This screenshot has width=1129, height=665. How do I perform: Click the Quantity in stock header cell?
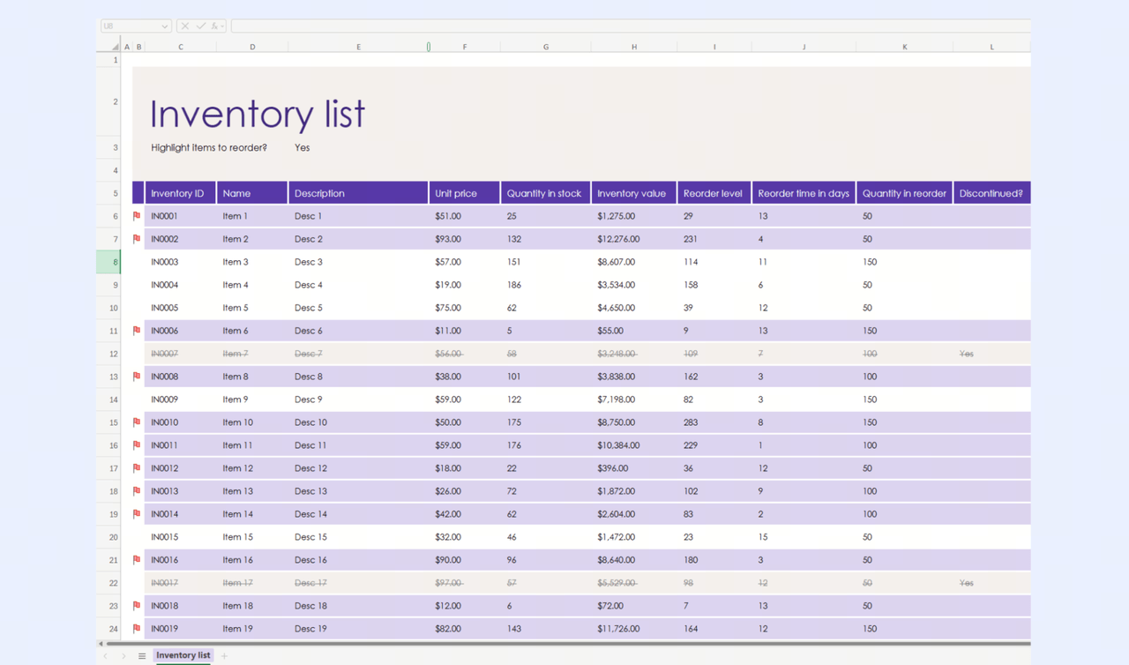[x=545, y=193]
